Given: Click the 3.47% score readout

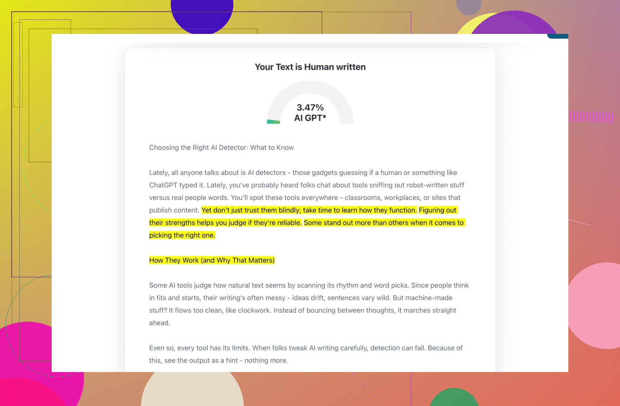Looking at the screenshot, I should [310, 107].
